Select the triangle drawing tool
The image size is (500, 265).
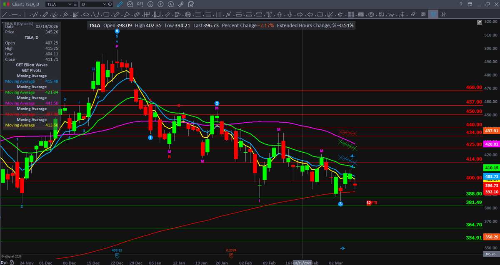(127, 15)
